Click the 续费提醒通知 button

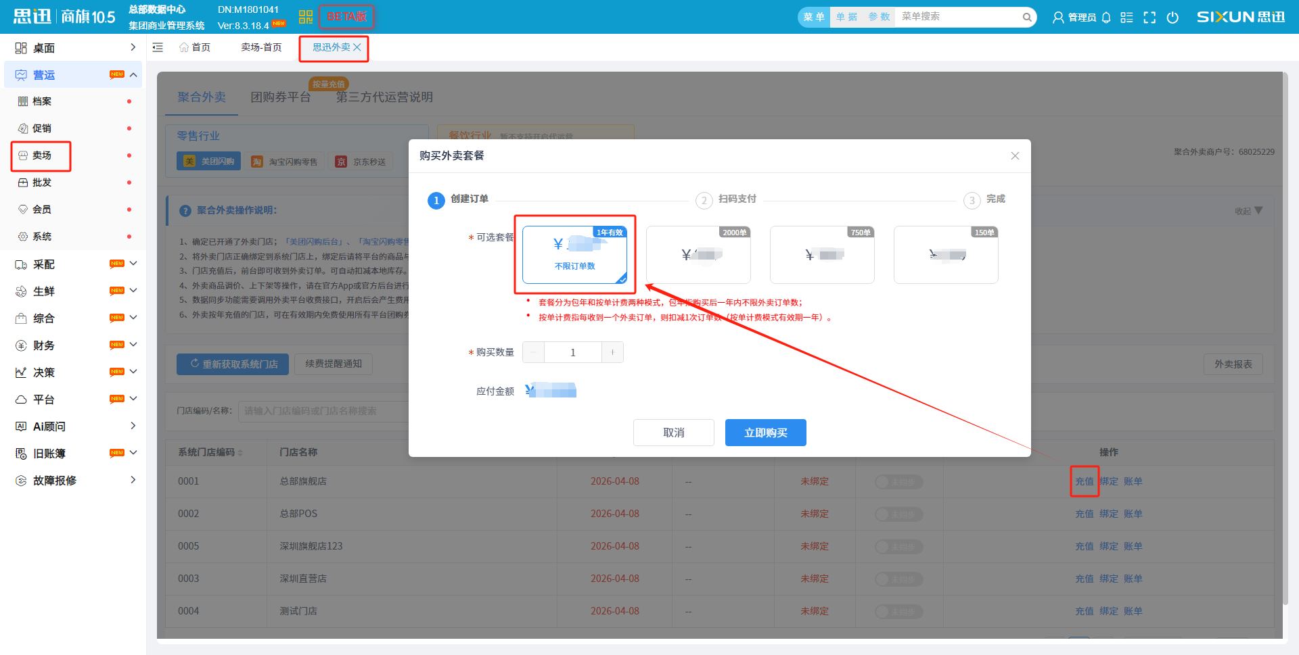pos(334,364)
